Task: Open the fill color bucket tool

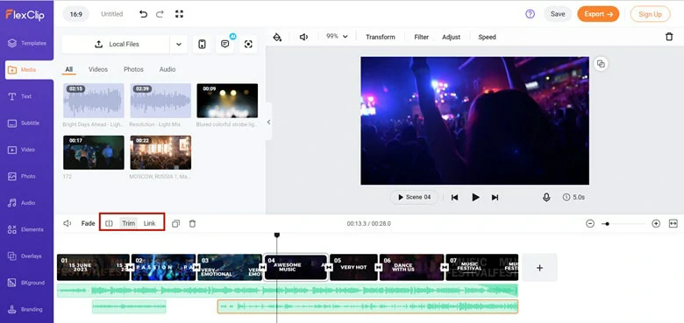Action: tap(277, 37)
